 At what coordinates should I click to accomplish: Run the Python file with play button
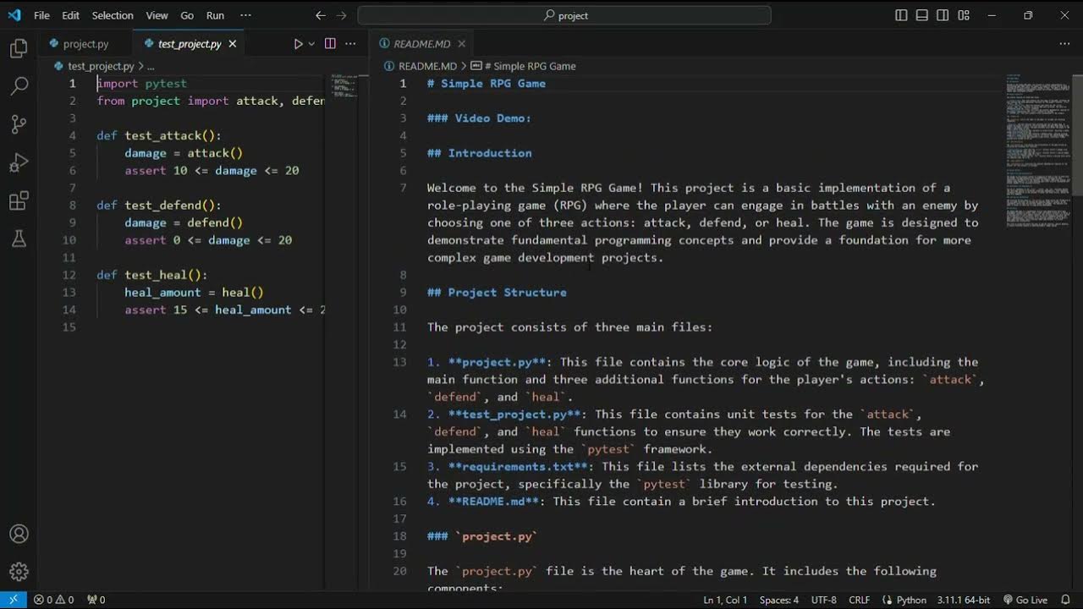(x=298, y=44)
